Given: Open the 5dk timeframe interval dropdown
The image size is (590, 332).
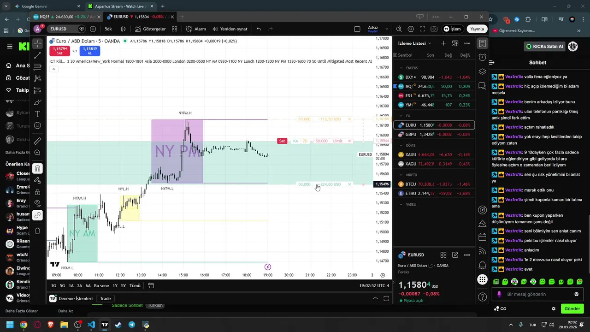Looking at the screenshot, I should (108, 29).
